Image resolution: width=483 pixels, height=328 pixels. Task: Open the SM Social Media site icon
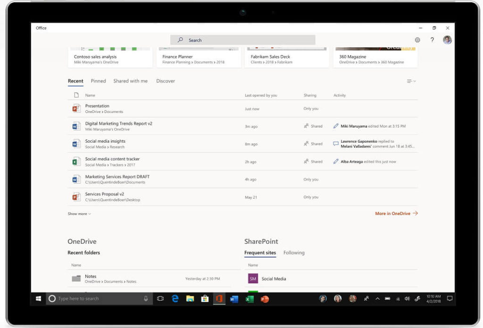click(253, 279)
